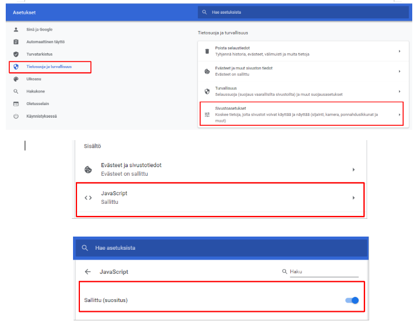Image resolution: width=418 pixels, height=325 pixels.
Task: Toggle the Sallittu (suositus) JavaScript switch
Action: (x=351, y=300)
